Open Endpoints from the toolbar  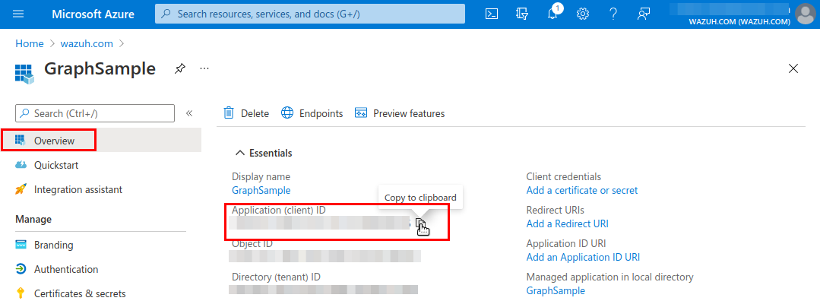coord(312,113)
